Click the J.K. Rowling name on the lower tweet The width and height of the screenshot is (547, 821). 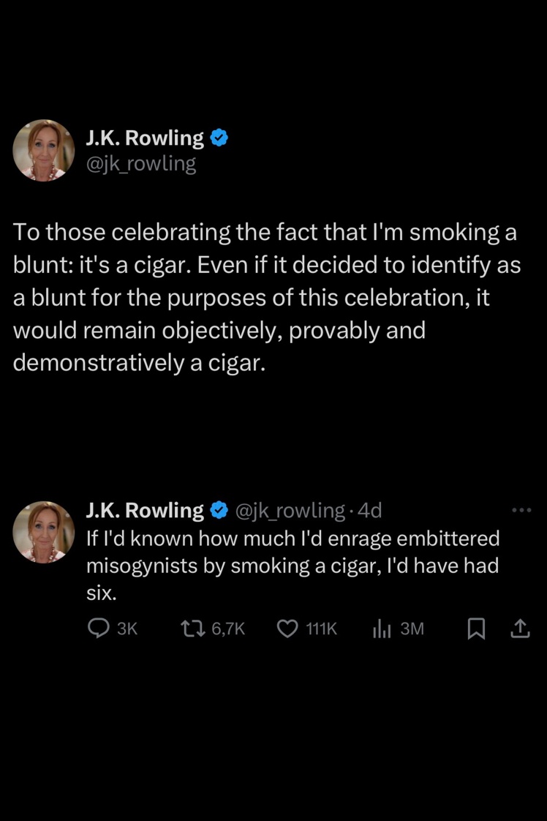click(145, 510)
